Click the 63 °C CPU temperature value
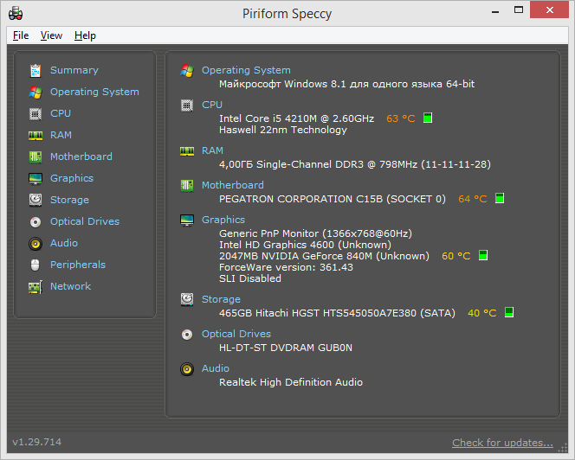This screenshot has height=460, width=575. (400, 118)
